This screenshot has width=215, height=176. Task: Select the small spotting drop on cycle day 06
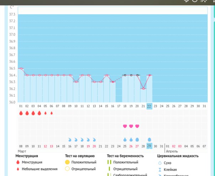(x=52, y=113)
